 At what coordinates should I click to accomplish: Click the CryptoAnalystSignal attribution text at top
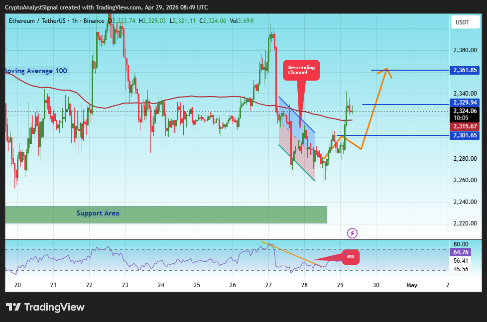coord(106,7)
